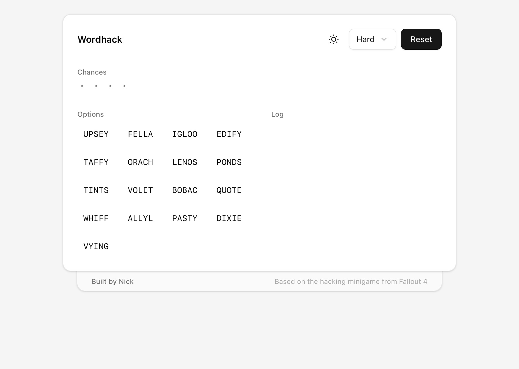Screen dimensions: 519x369
Task: Click the first chance dot
Action: (82, 86)
